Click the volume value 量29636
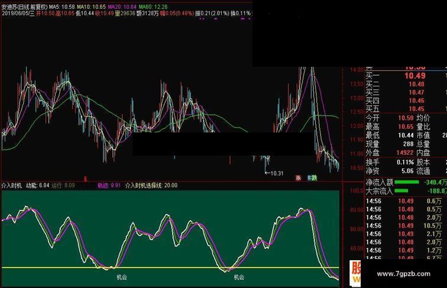 coord(125,14)
